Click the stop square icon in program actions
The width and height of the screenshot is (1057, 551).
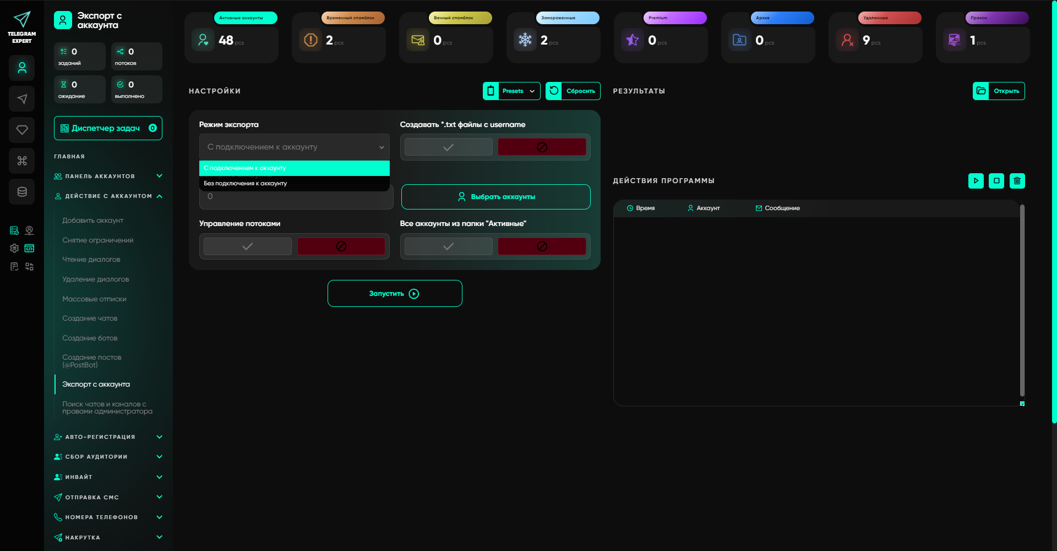[996, 180]
